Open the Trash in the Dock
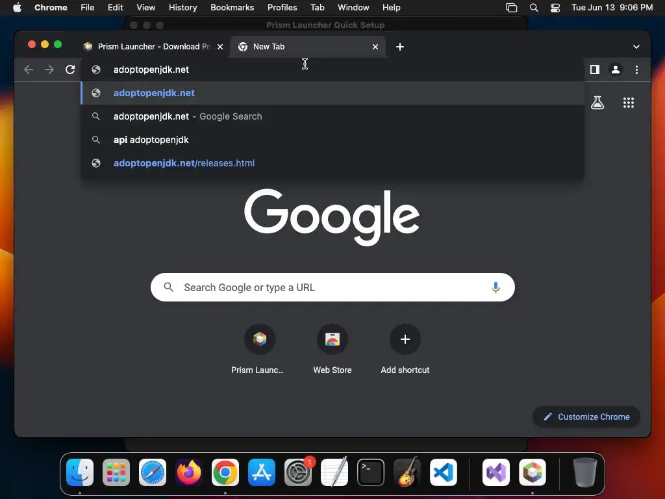The width and height of the screenshot is (665, 499). 585,472
